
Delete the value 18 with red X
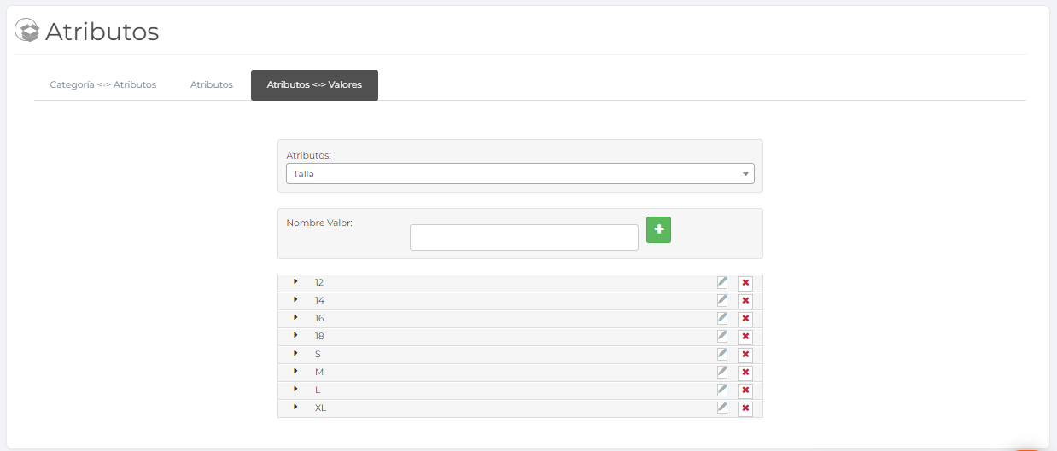(745, 337)
